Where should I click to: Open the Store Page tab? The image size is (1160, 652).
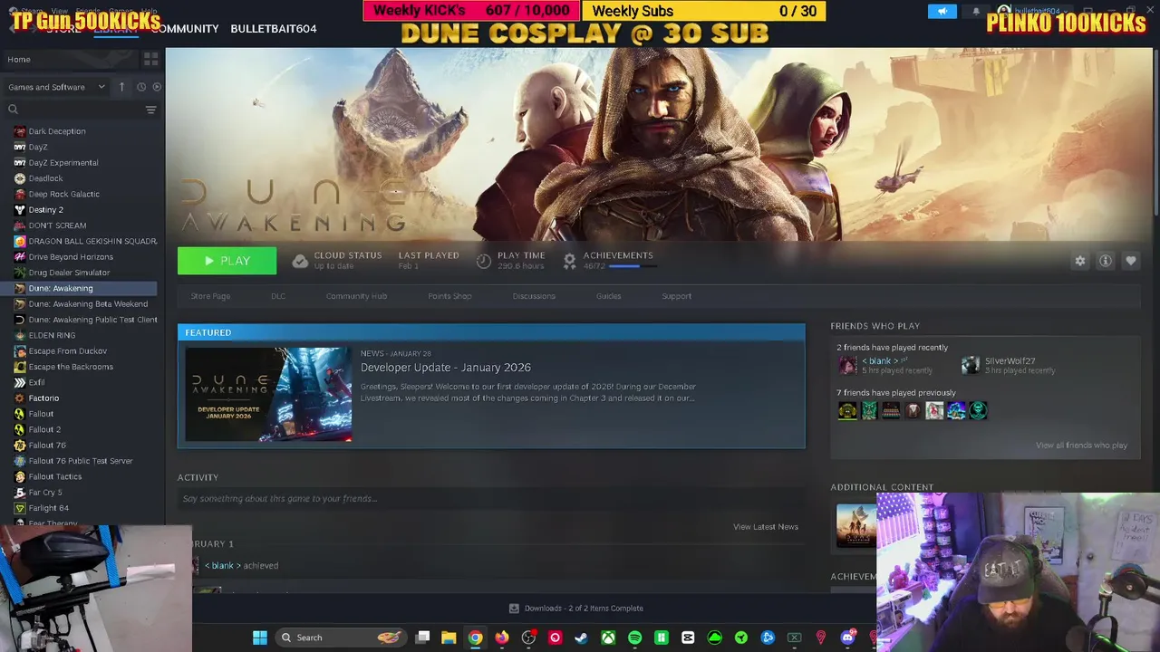[x=210, y=296]
